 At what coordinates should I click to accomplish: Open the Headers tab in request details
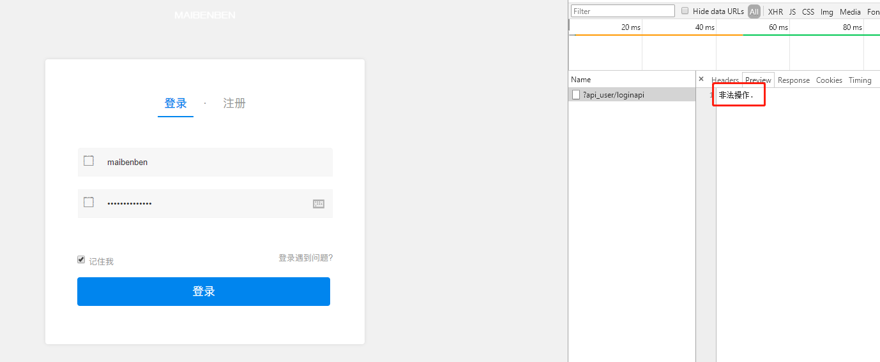[x=725, y=80]
